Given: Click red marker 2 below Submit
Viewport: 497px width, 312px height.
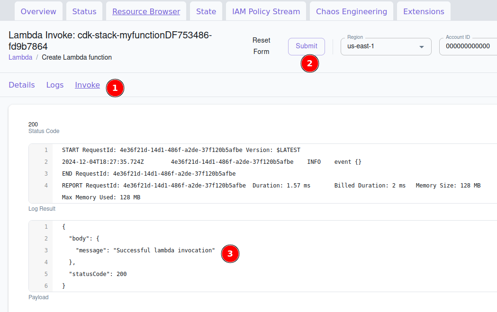Looking at the screenshot, I should pos(310,63).
